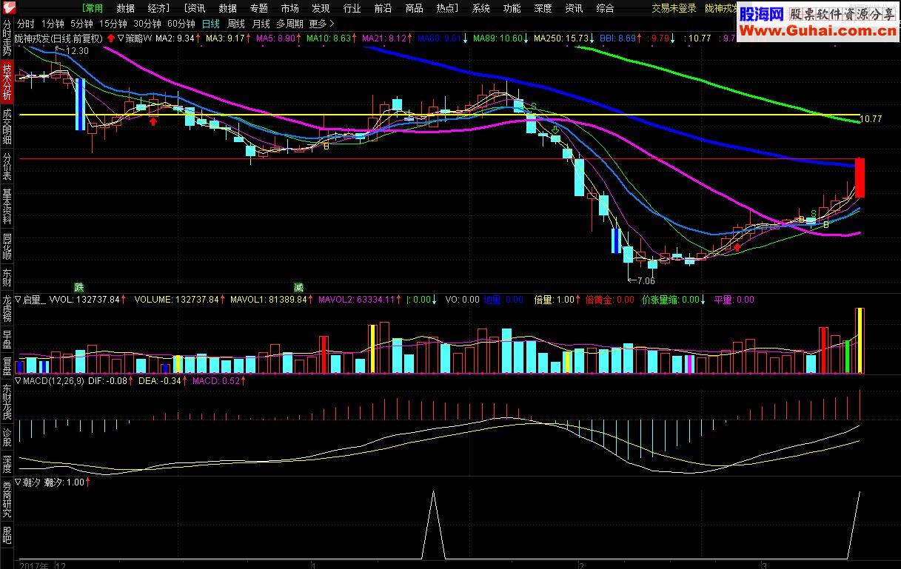Click the red up-arrow beside 陇神戎发(日线,前复权)
This screenshot has width=901, height=569.
point(110,38)
